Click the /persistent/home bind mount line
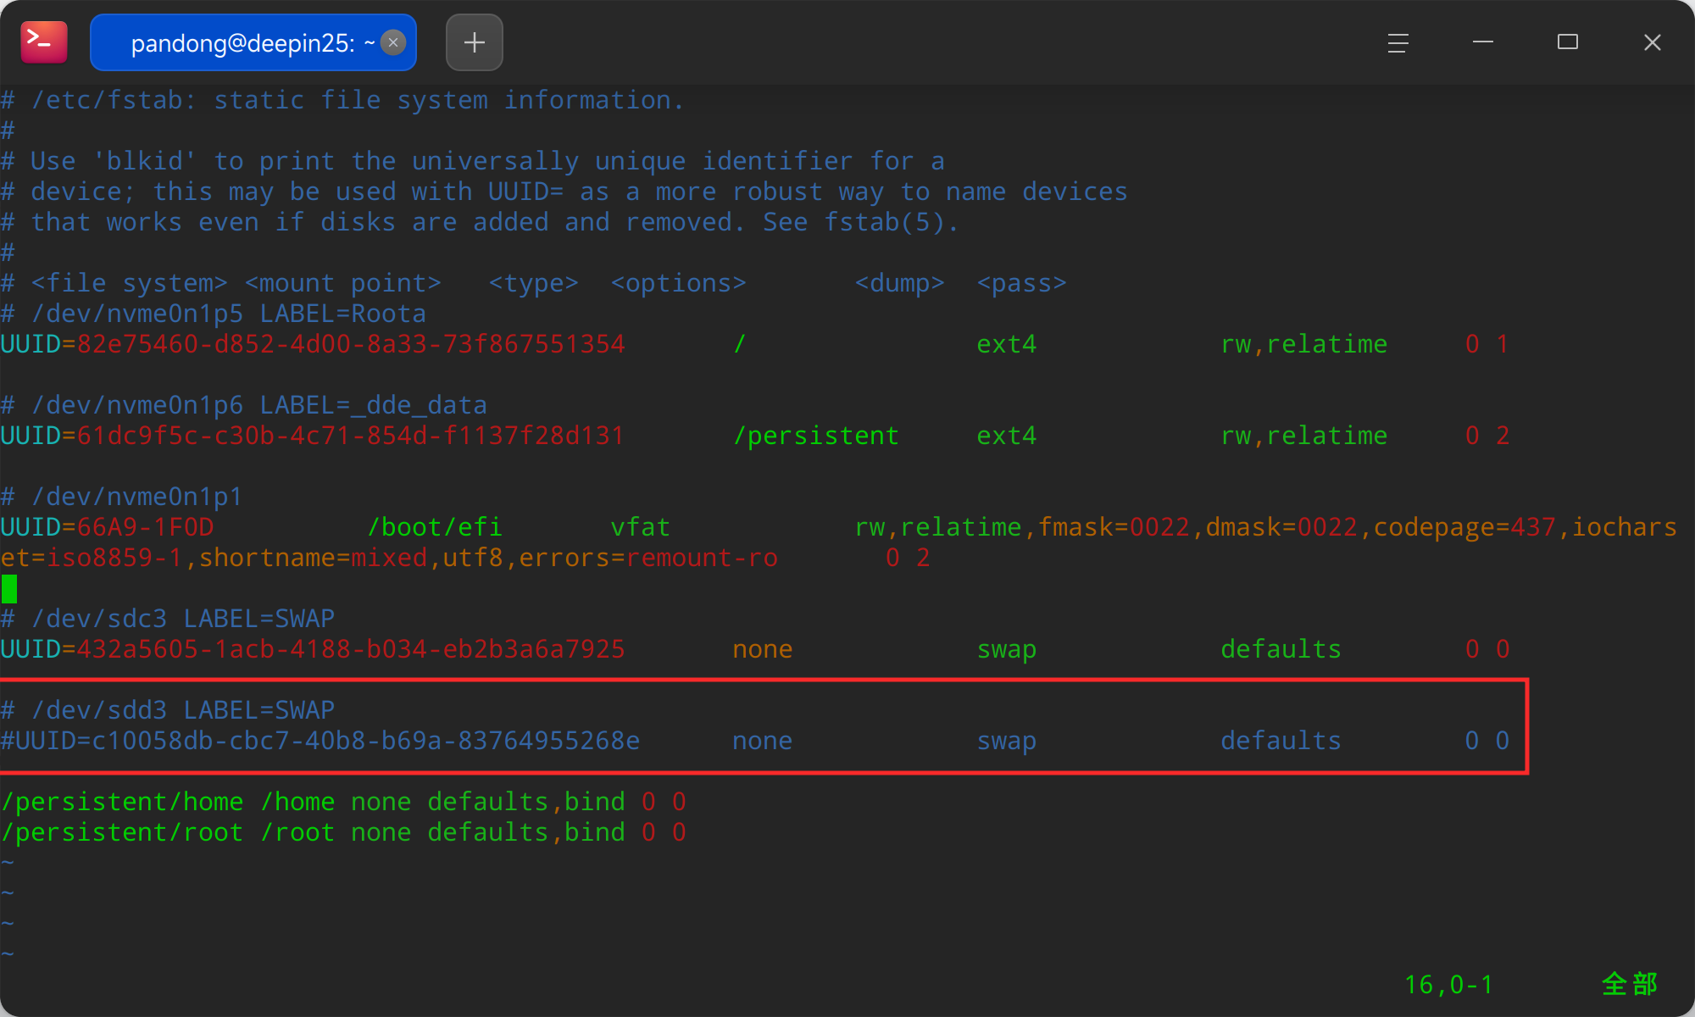The width and height of the screenshot is (1695, 1017). (343, 802)
